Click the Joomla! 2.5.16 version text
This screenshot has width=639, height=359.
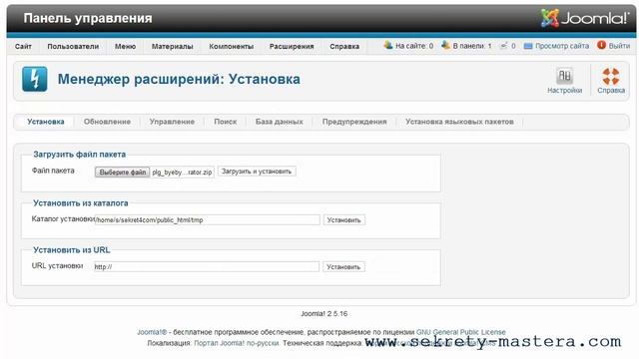[x=323, y=314]
